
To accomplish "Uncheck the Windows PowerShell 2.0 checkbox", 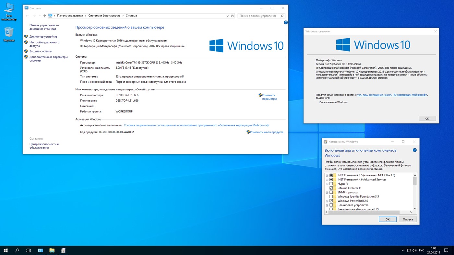I will [x=331, y=201].
